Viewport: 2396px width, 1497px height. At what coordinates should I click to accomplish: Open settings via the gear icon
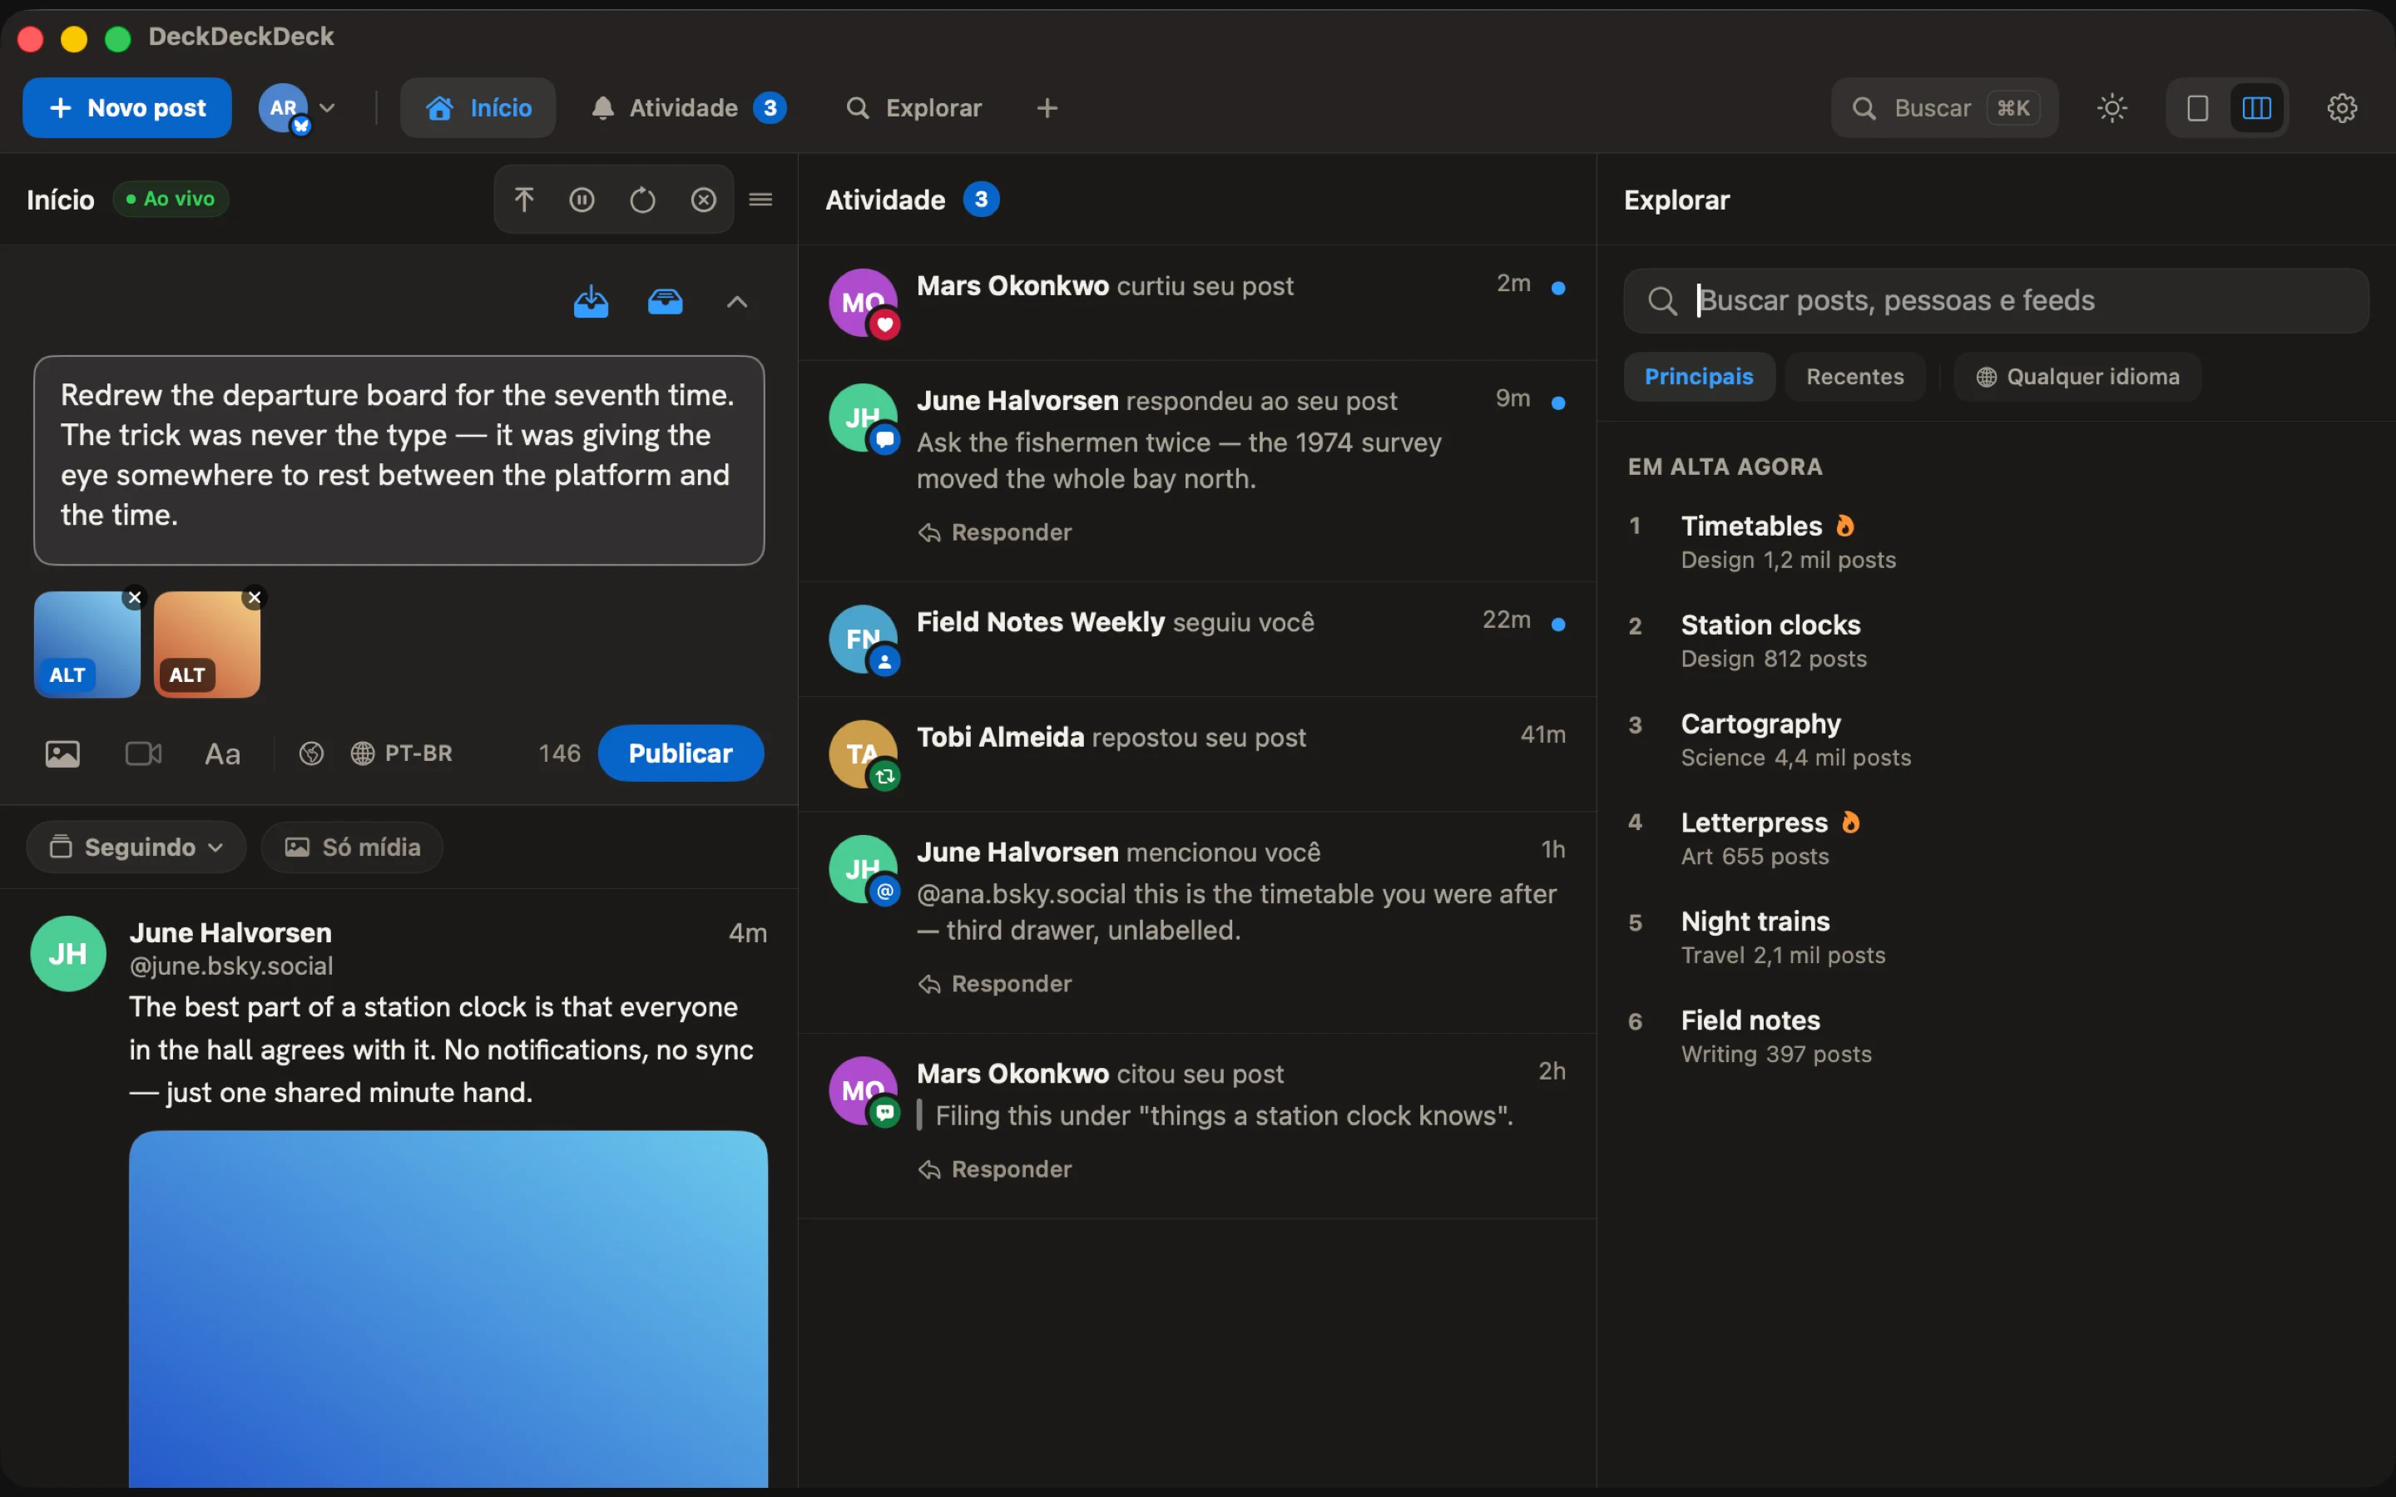2342,108
